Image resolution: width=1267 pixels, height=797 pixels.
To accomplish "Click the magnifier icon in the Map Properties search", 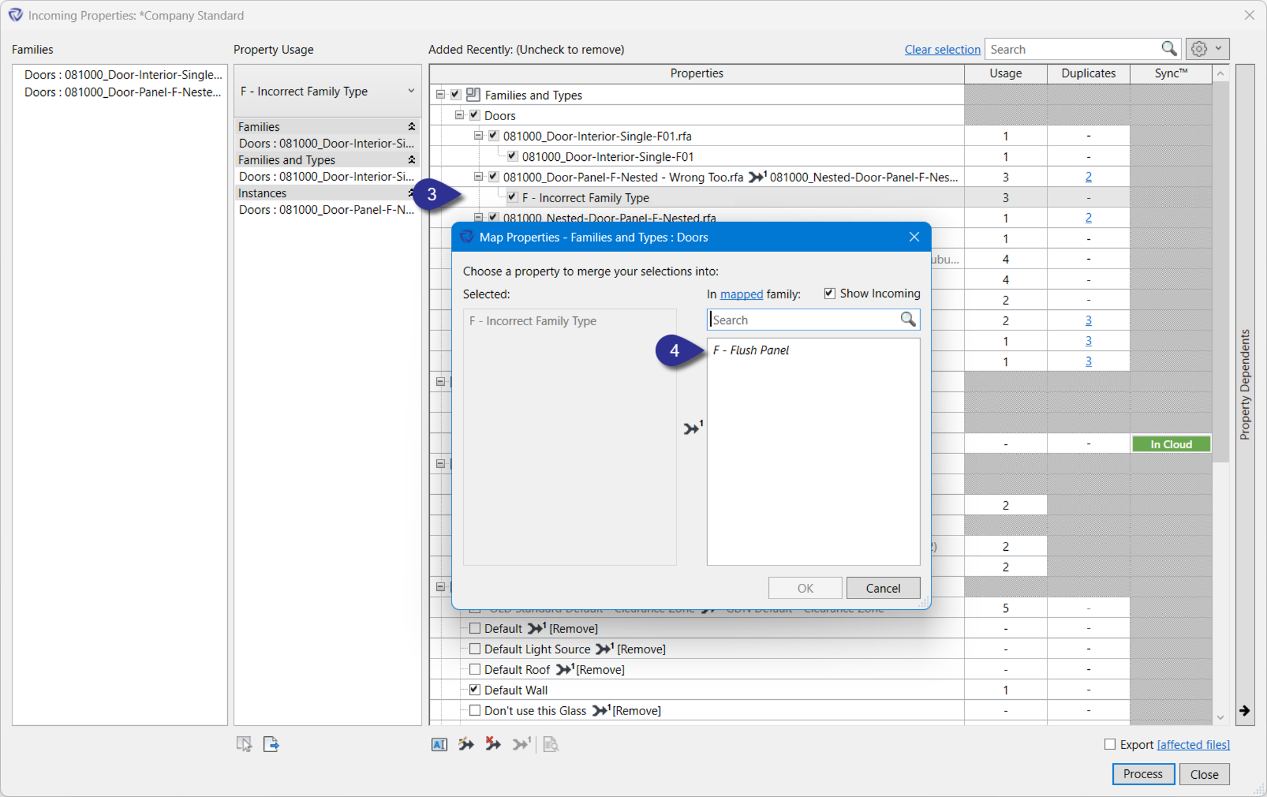I will [x=908, y=319].
